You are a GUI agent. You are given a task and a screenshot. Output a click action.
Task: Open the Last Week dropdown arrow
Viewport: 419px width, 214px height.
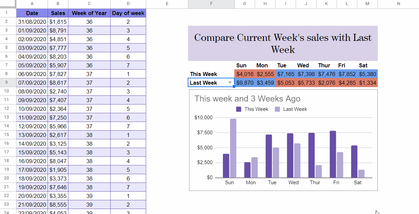coord(230,82)
